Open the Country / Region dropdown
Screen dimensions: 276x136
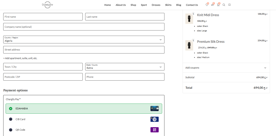(x=84, y=40)
